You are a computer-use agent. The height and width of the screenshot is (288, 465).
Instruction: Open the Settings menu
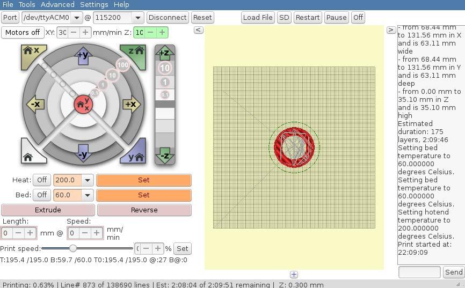coord(94,5)
